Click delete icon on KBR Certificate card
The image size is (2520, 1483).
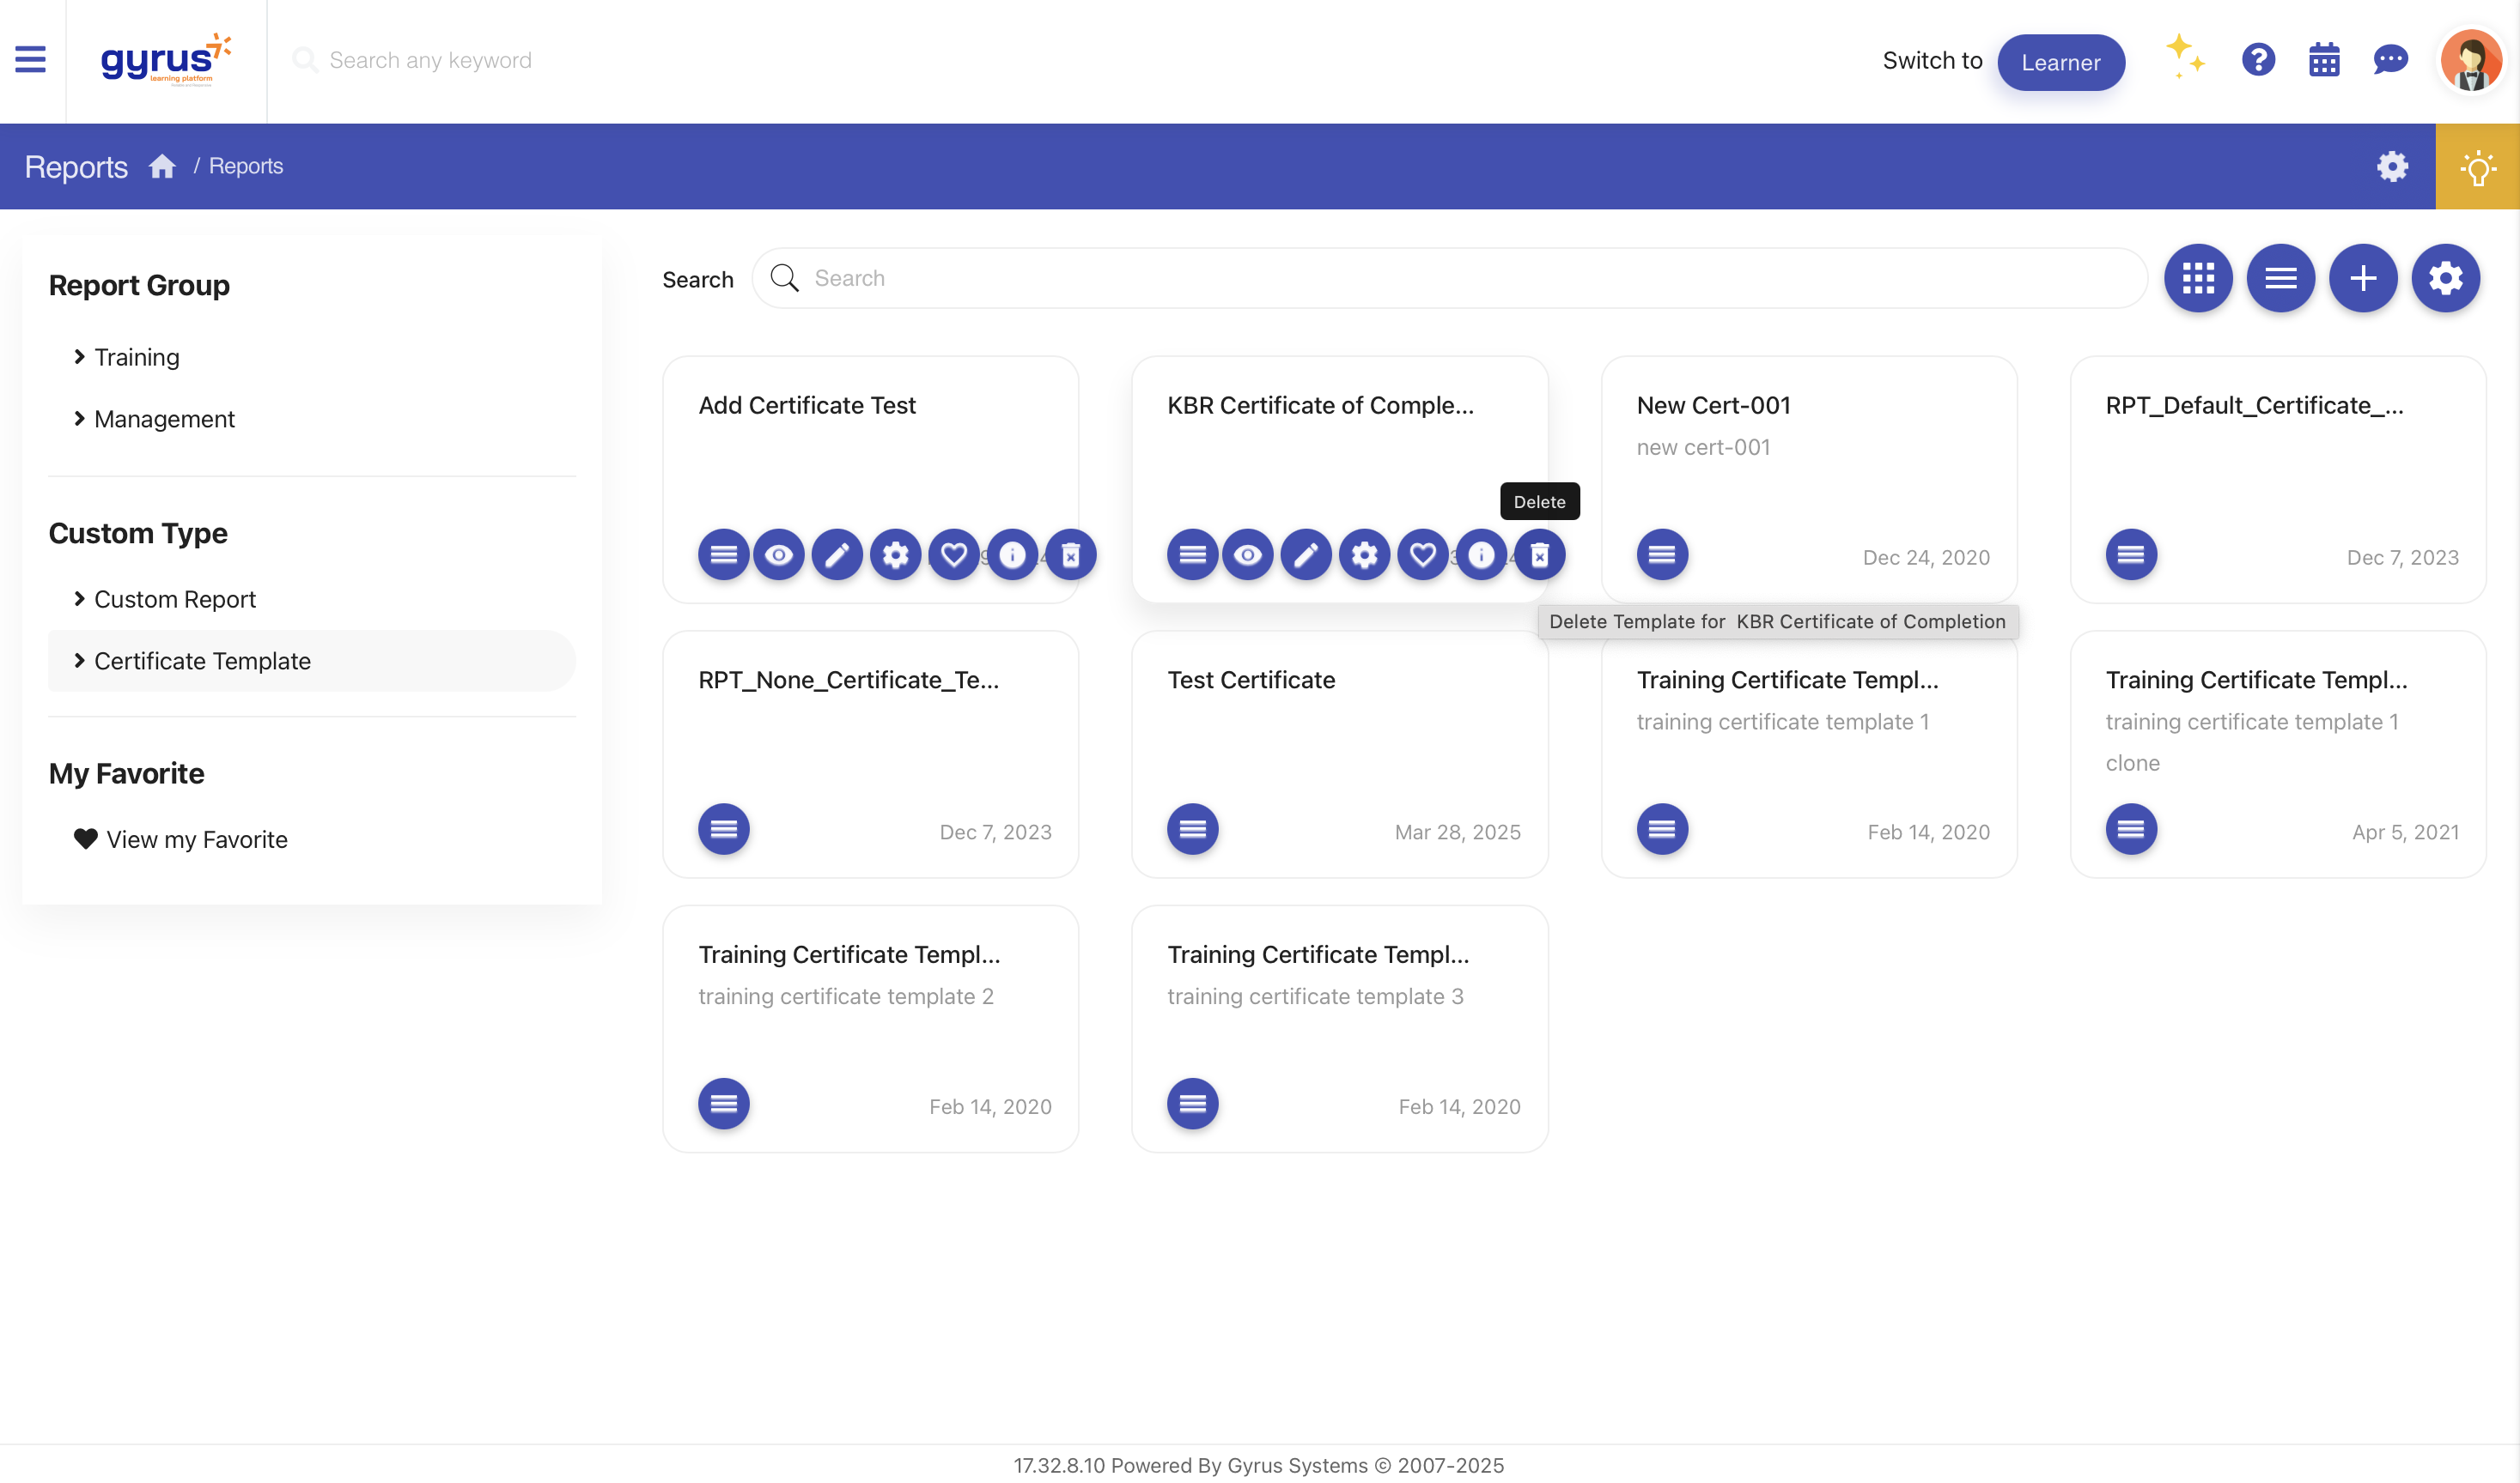(x=1539, y=554)
